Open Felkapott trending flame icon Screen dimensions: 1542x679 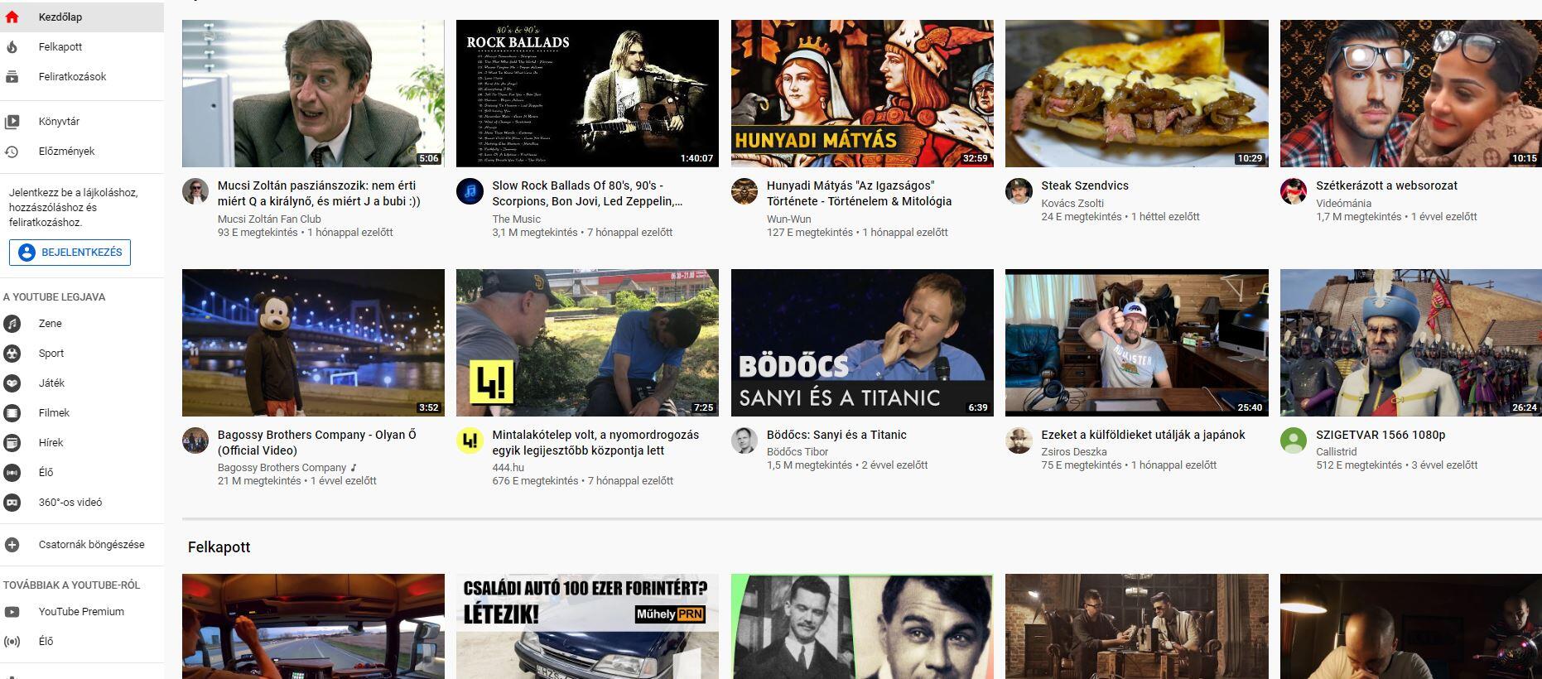point(12,47)
